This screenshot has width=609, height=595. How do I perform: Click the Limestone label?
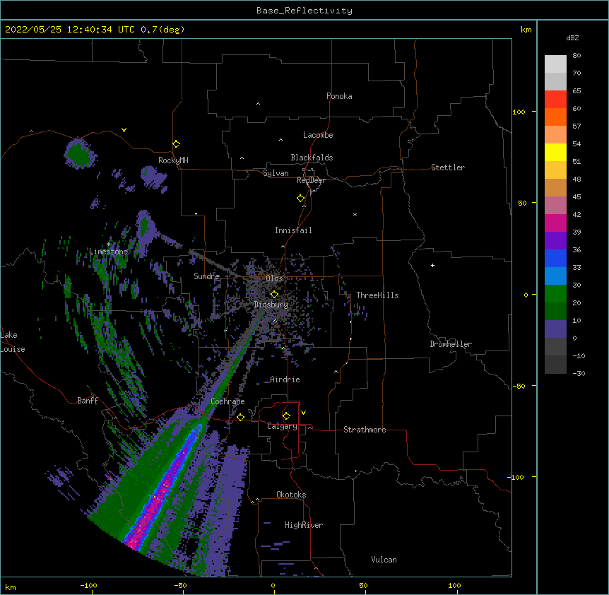coord(108,252)
